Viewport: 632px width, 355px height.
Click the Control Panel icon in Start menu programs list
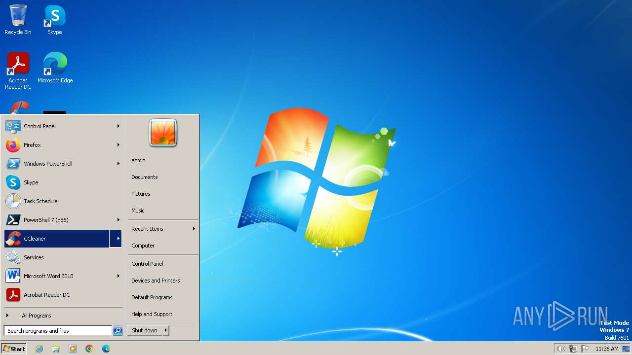tap(13, 126)
